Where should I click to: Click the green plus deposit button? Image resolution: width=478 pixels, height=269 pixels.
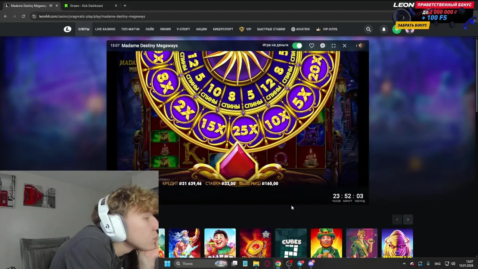[397, 30]
